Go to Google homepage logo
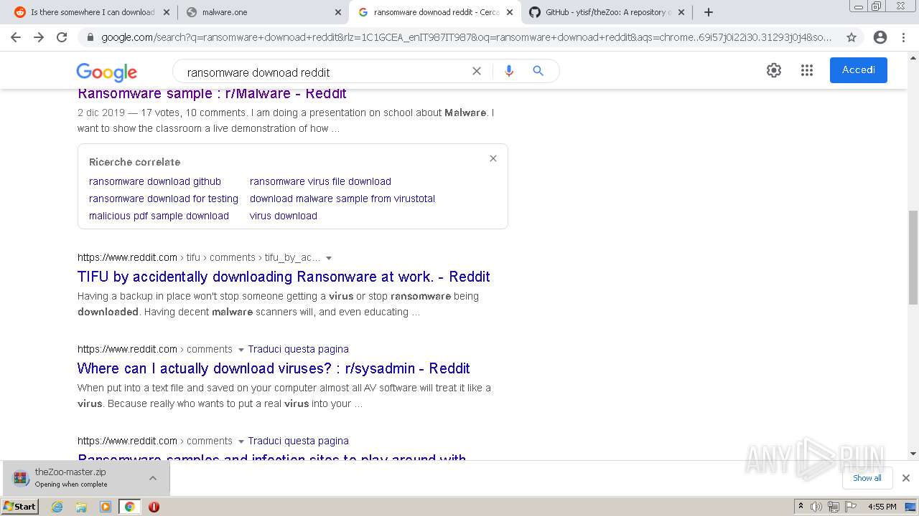The height and width of the screenshot is (516, 919). (x=106, y=72)
